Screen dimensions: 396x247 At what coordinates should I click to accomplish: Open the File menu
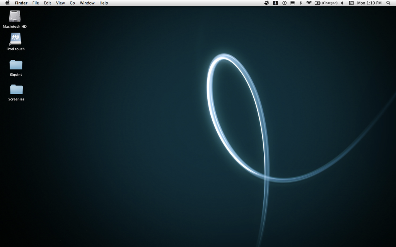click(36, 3)
